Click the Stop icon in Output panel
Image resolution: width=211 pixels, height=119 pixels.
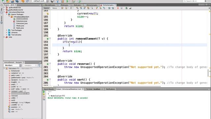coord(44,97)
